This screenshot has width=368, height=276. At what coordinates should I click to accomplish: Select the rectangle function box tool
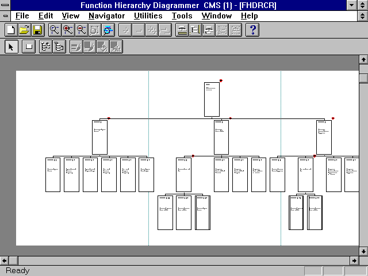(x=28, y=47)
